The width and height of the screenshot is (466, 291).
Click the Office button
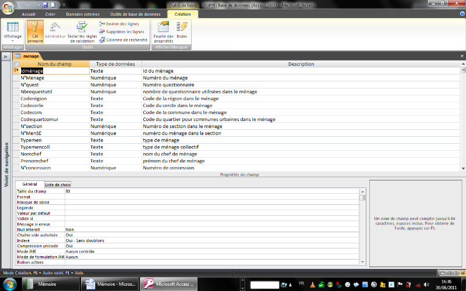(8, 6)
